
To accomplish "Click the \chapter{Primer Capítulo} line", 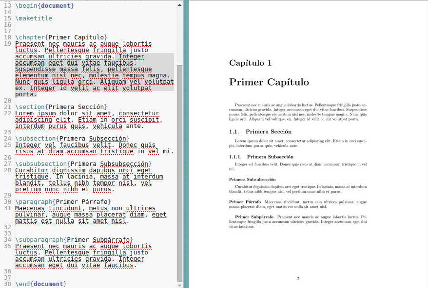I will click(61, 37).
